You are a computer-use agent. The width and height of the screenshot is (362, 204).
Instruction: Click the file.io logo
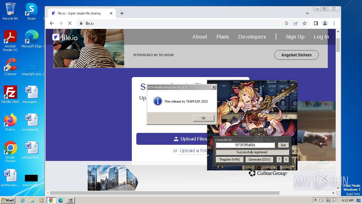pos(65,37)
